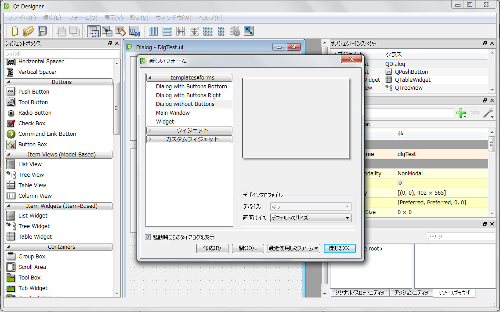Open the 最近使用したフォーム dropdown button
Viewport: 500px width, 312px height.
(x=293, y=248)
